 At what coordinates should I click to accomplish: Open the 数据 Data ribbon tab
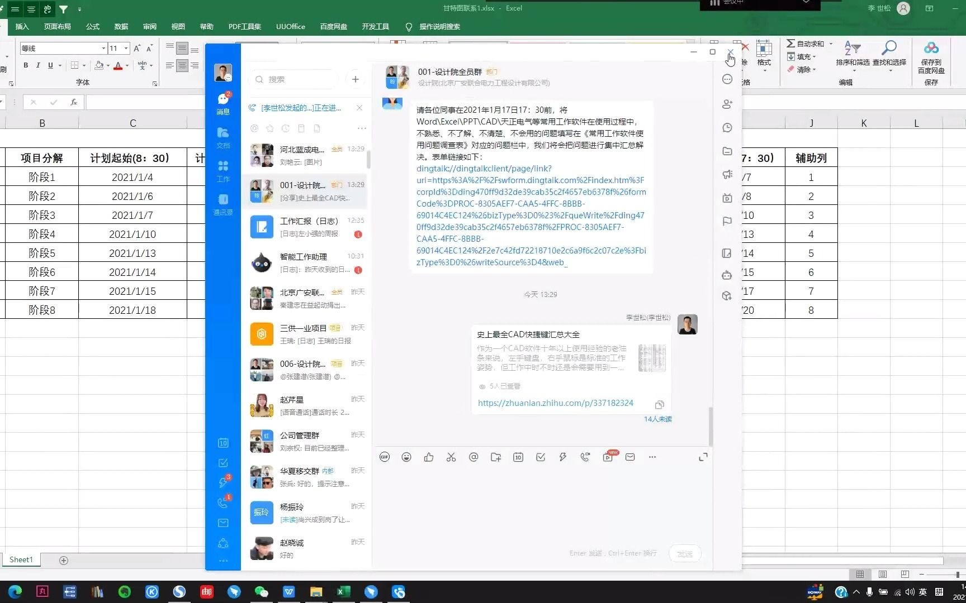(121, 26)
